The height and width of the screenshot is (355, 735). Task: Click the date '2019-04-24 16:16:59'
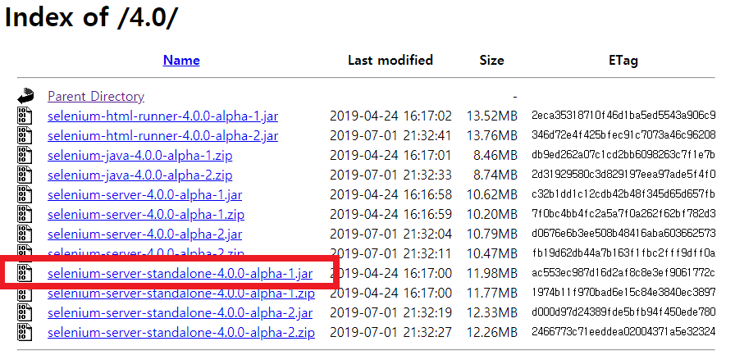pyautogui.click(x=390, y=215)
